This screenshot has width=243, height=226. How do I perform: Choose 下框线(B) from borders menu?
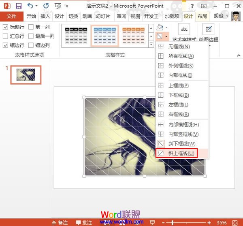click(x=182, y=95)
